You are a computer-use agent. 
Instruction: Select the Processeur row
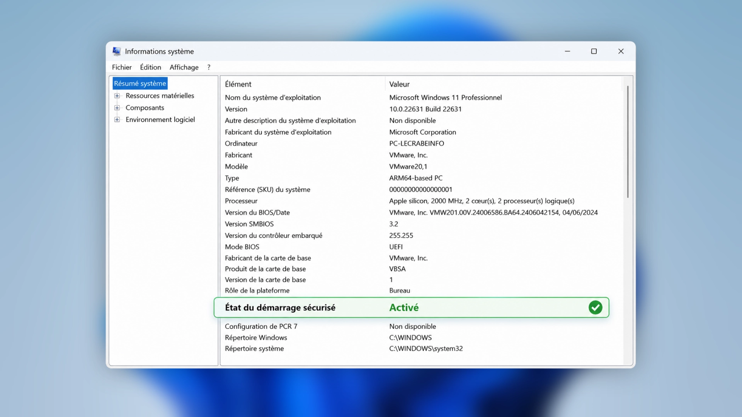[241, 201]
